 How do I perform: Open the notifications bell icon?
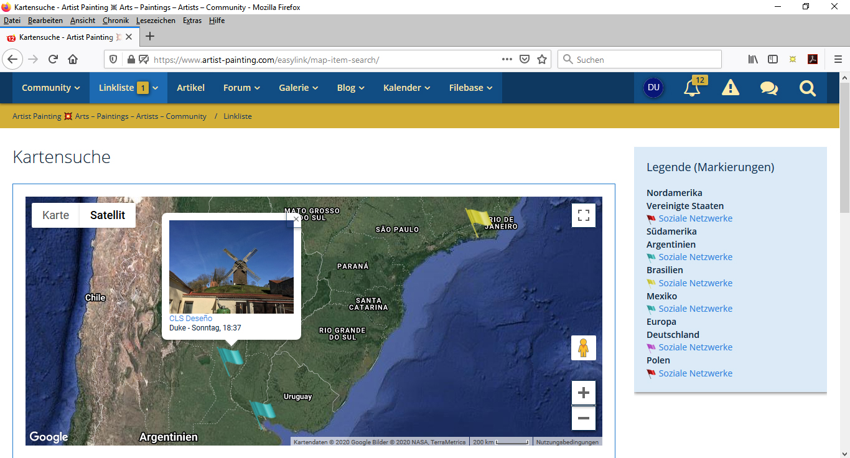[692, 88]
